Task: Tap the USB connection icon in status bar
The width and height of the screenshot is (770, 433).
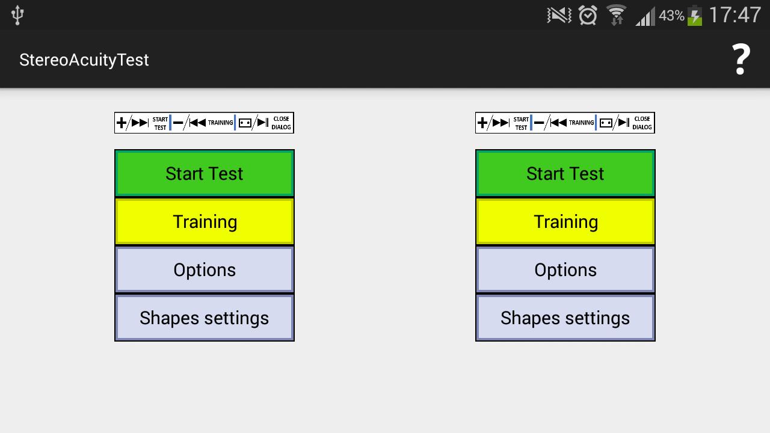Action: pos(17,15)
